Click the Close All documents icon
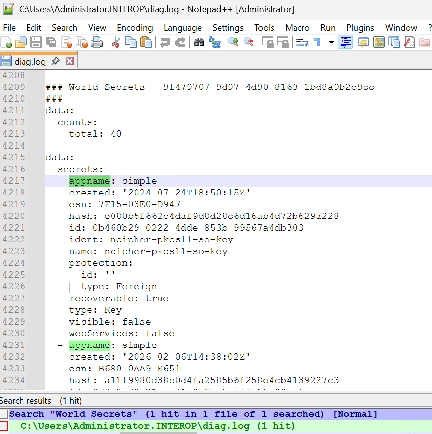 [x=82, y=43]
